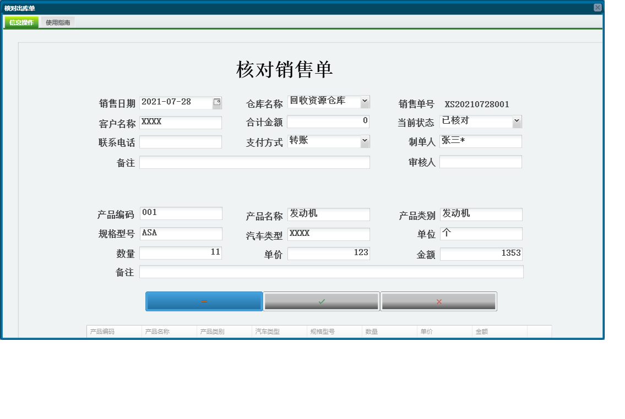The image size is (625, 419).
Task: Click the 规格型号 field showing ASA
Action: point(181,233)
